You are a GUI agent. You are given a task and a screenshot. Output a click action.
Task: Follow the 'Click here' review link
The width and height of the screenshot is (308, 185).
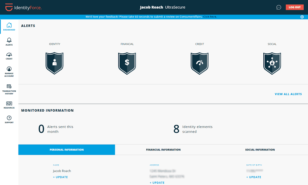click(x=210, y=17)
